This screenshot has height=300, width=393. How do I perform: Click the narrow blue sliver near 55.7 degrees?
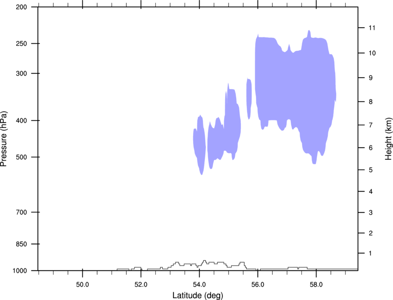249,99
